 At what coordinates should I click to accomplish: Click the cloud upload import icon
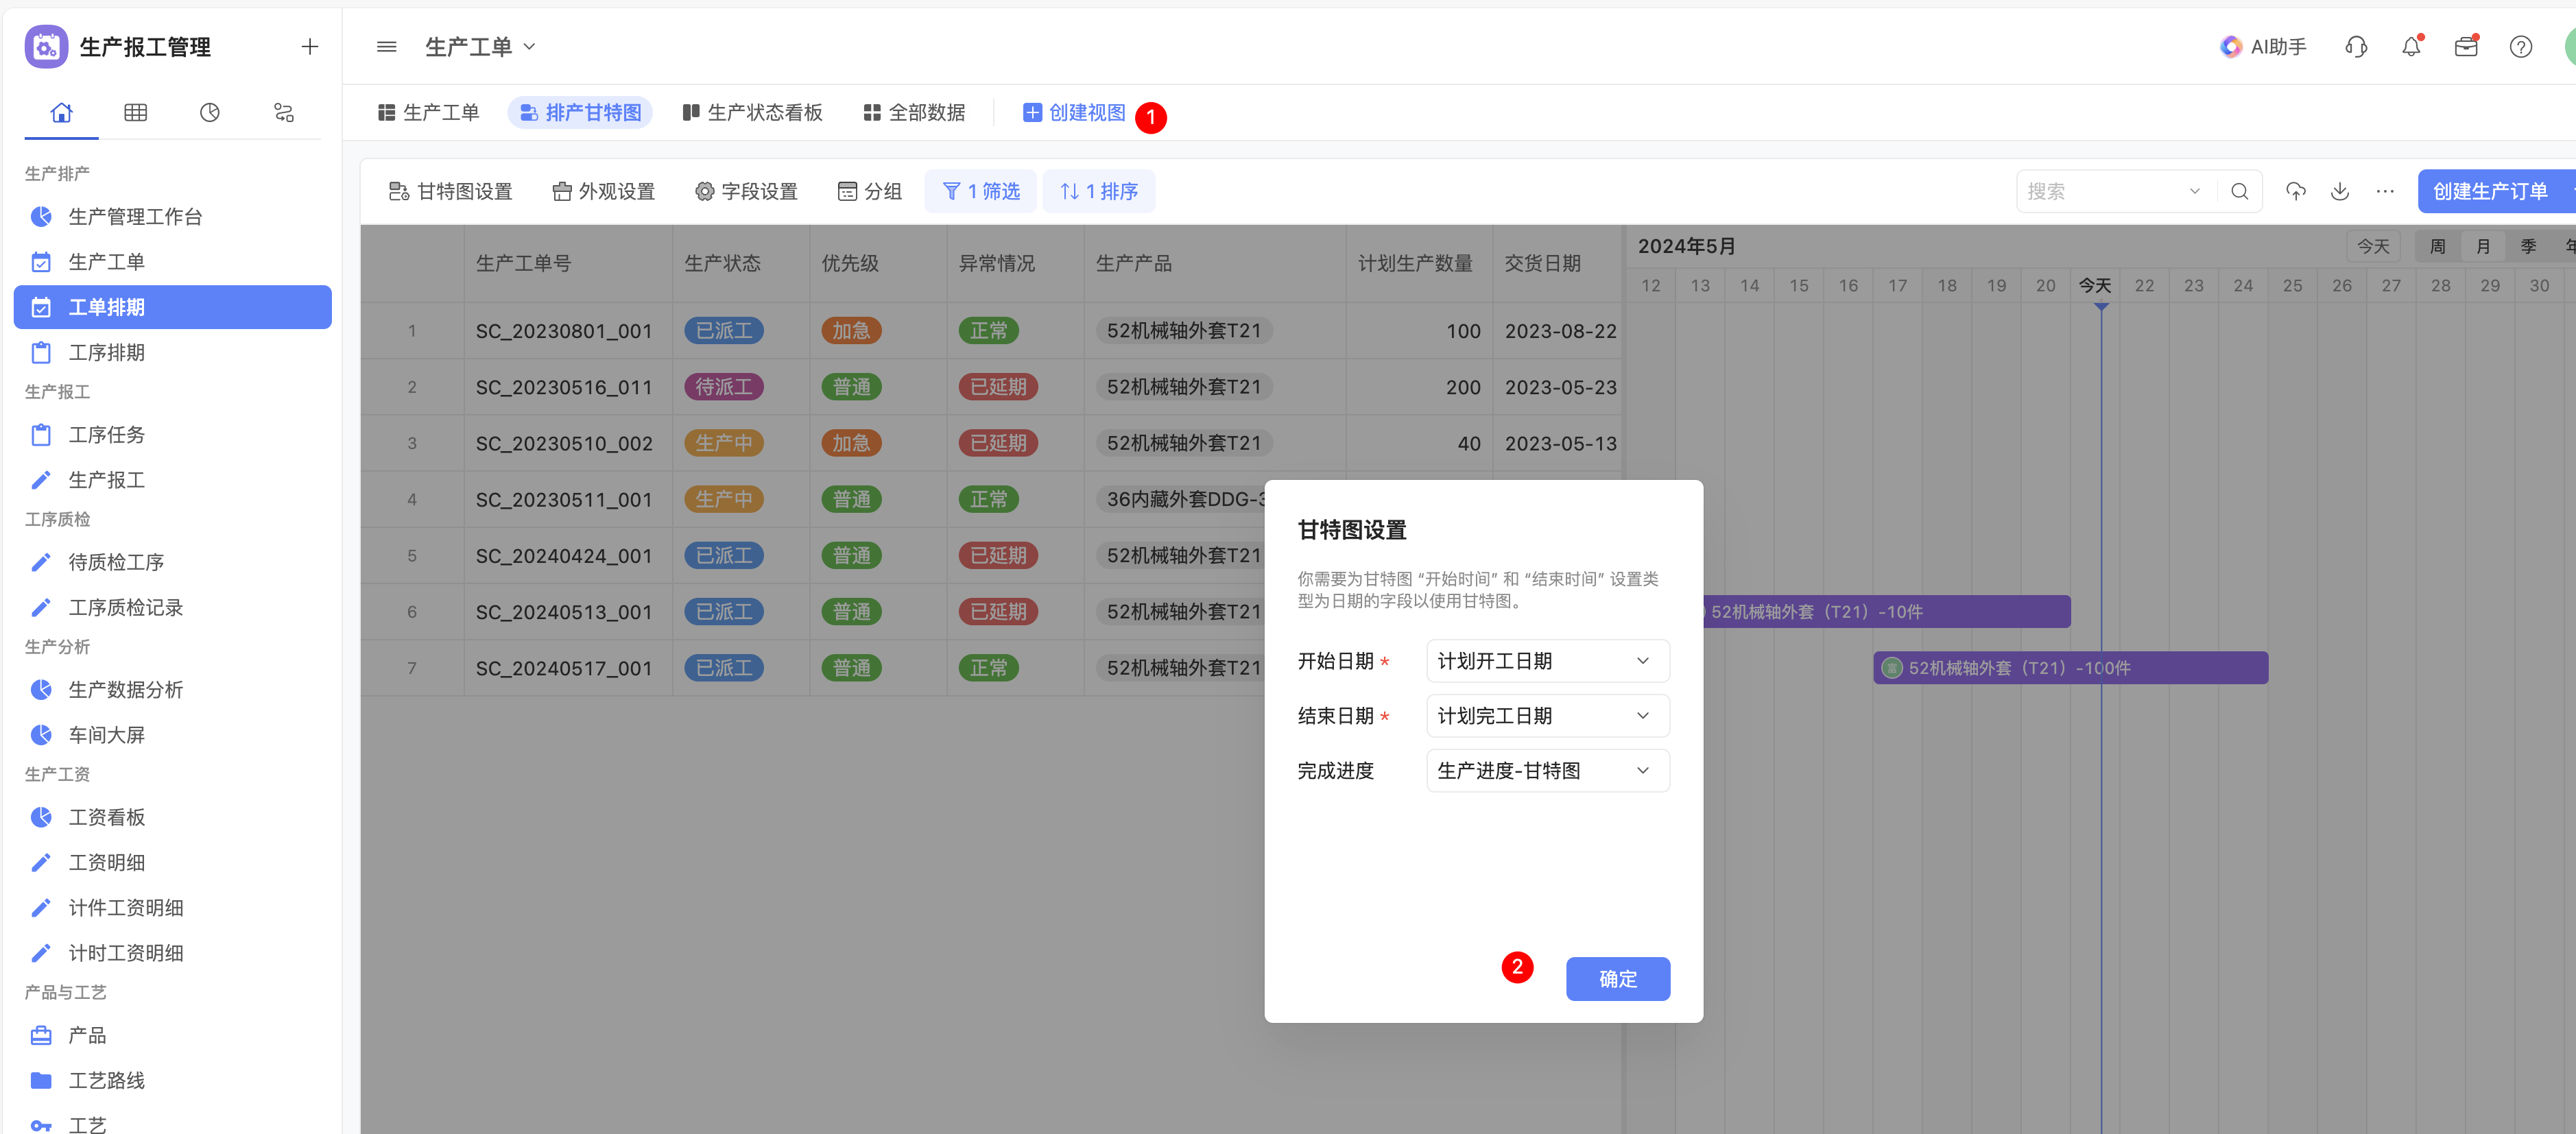[x=2296, y=191]
